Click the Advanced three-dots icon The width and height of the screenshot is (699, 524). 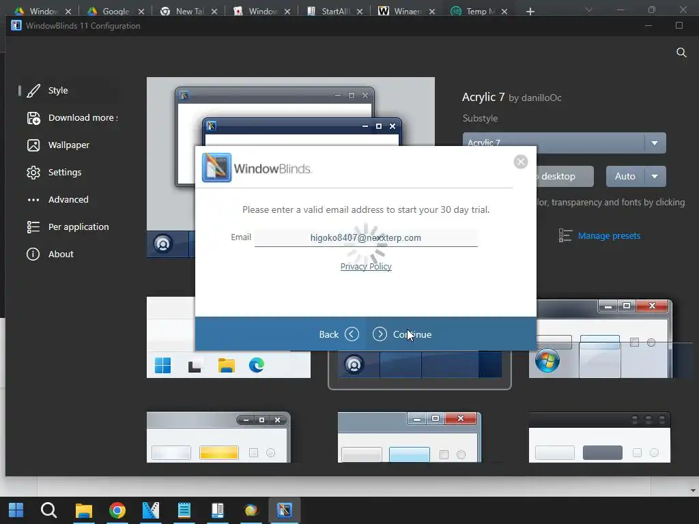click(x=33, y=200)
